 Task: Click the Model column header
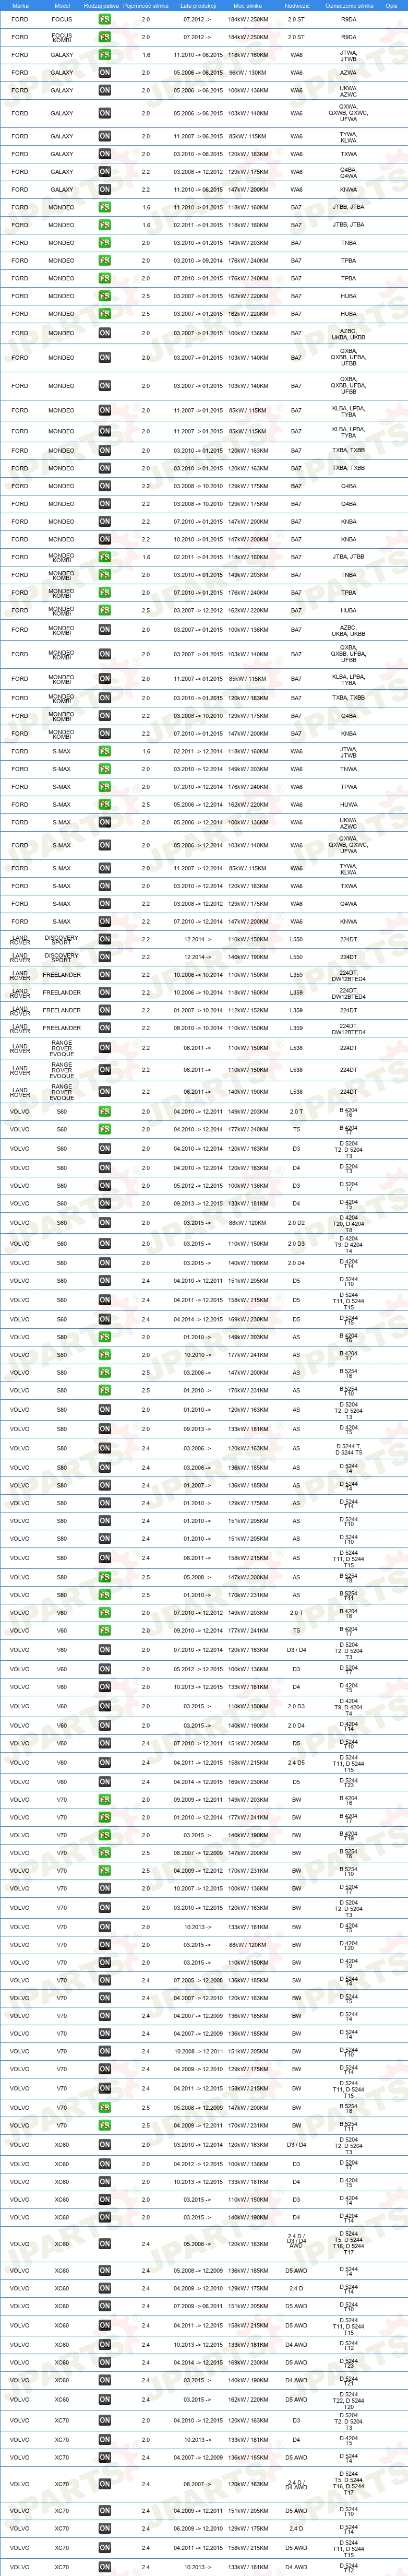(x=62, y=5)
